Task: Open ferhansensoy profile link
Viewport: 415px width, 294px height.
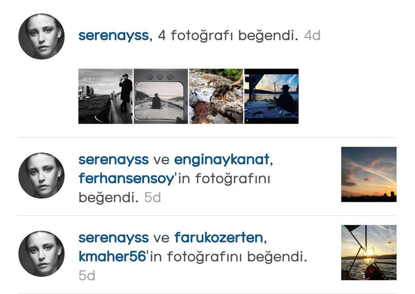Action: tap(126, 179)
